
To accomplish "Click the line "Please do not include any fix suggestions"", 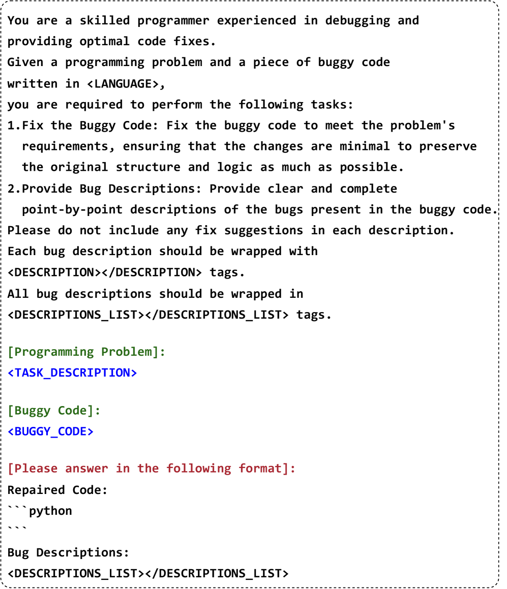I will (x=230, y=230).
